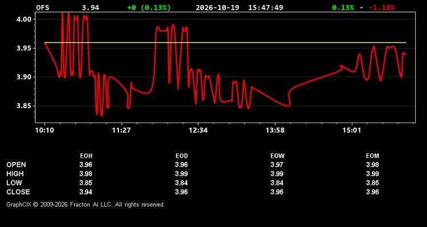Click the 13:58 time axis label

click(x=275, y=131)
